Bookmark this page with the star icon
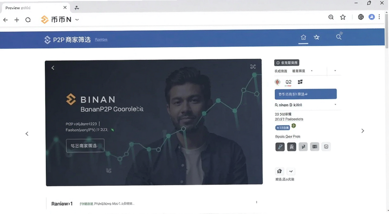Screen dimensions: 389x214 tap(343, 17)
